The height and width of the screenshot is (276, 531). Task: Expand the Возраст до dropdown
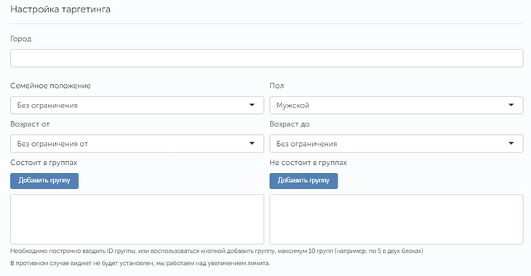(x=396, y=144)
